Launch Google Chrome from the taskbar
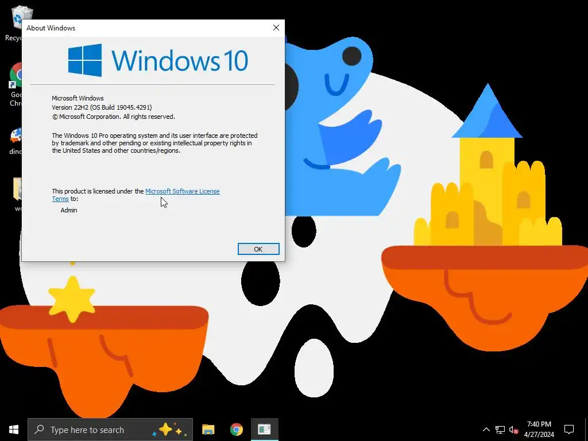The height and width of the screenshot is (441, 588). pyautogui.click(x=236, y=430)
